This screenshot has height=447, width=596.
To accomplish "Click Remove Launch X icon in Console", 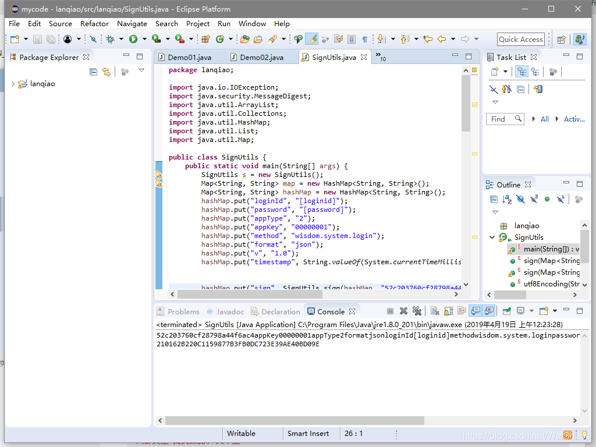I will [x=404, y=311].
